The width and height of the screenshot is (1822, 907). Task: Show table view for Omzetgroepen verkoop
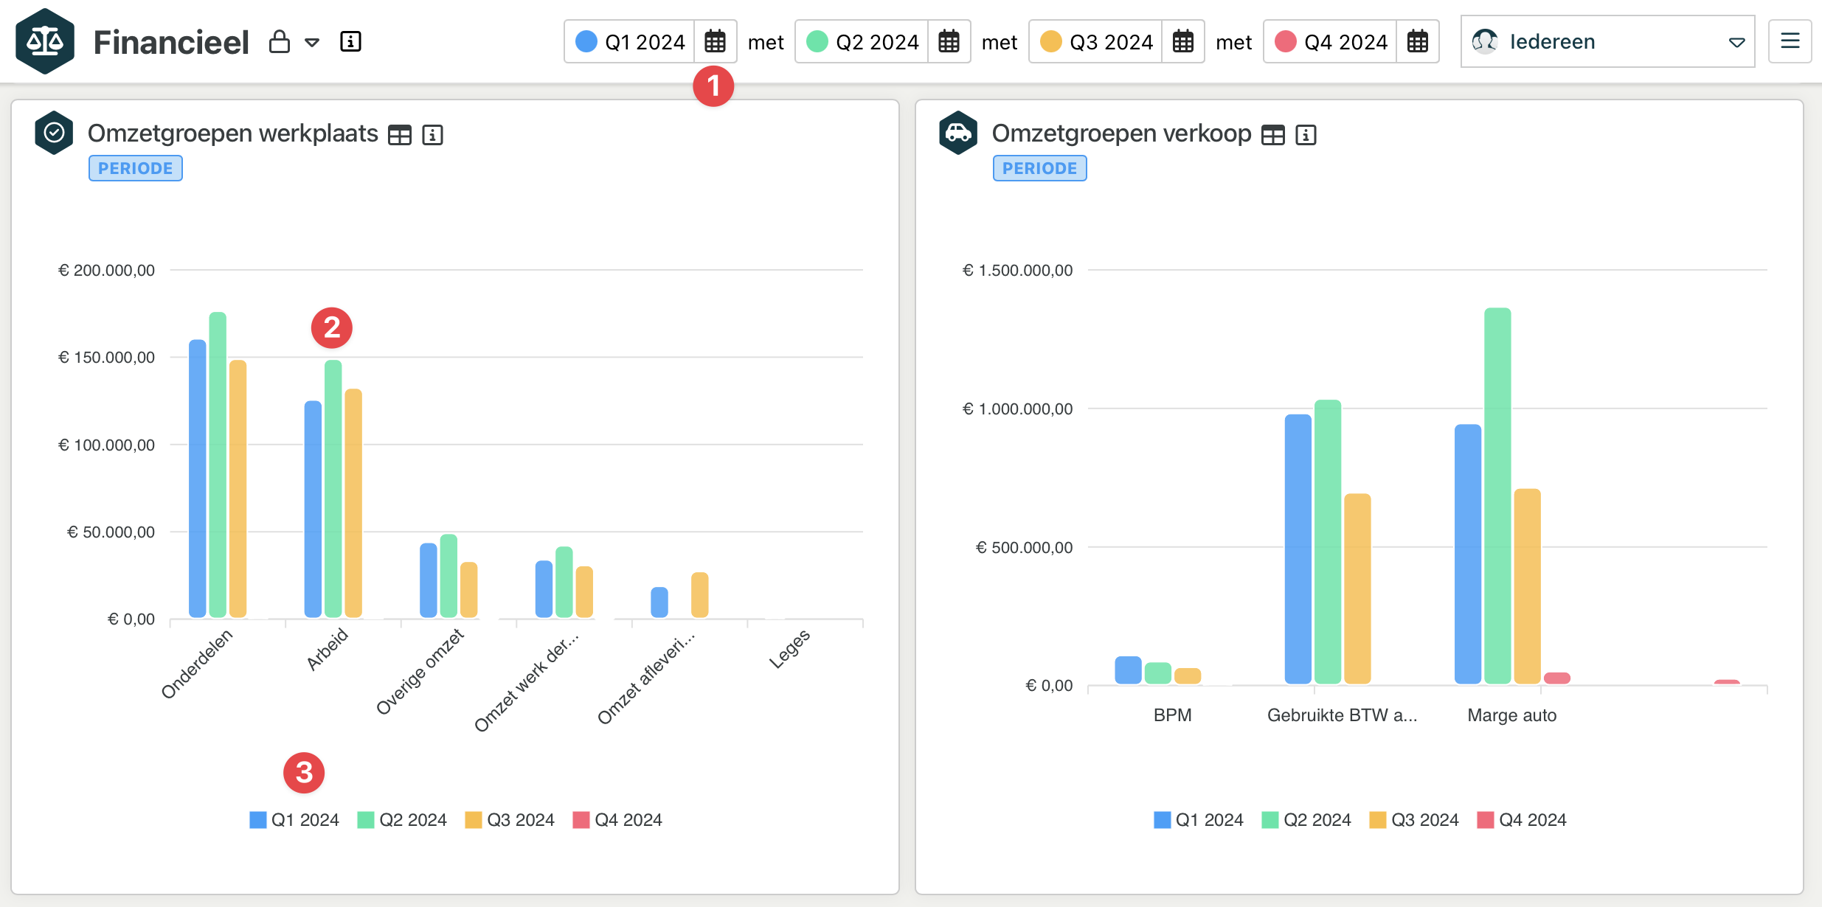point(1272,135)
